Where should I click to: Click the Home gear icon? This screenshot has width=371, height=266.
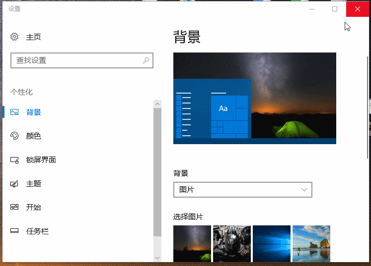(x=14, y=37)
